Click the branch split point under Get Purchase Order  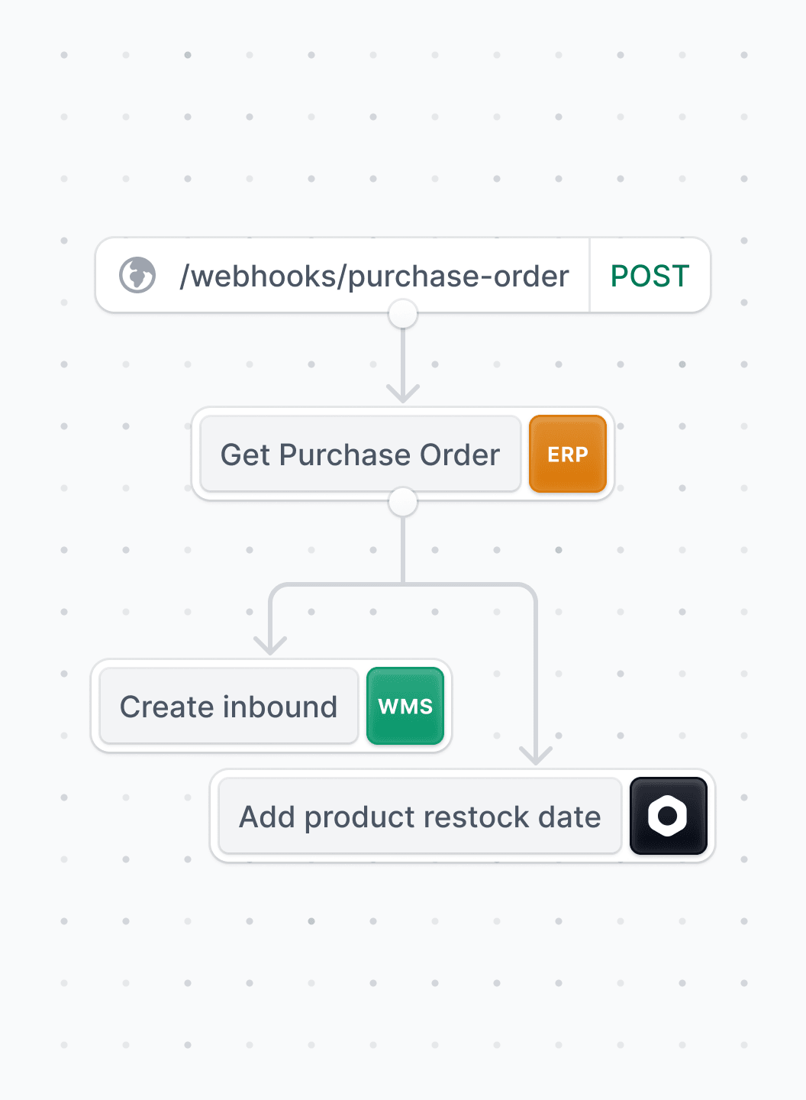(x=403, y=585)
